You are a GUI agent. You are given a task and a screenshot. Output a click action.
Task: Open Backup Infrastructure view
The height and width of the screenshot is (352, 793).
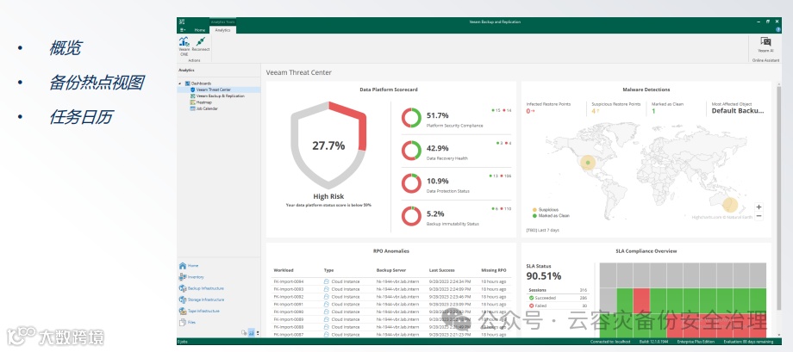pyautogui.click(x=202, y=288)
